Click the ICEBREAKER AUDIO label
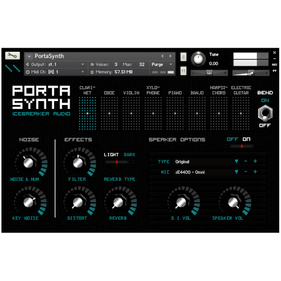 [41, 114]
